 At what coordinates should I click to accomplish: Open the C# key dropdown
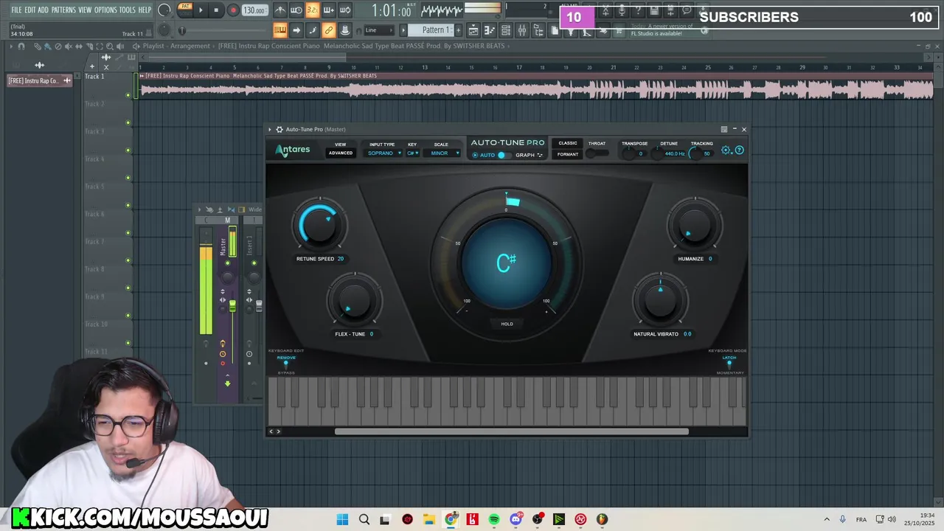click(413, 153)
